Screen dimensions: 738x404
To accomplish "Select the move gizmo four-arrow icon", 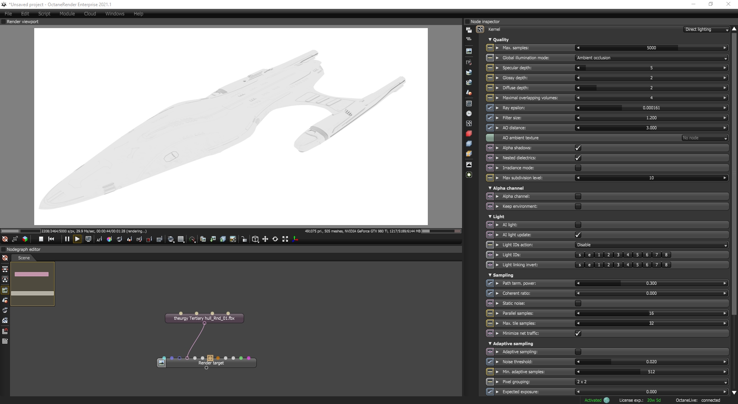I will click(x=265, y=239).
